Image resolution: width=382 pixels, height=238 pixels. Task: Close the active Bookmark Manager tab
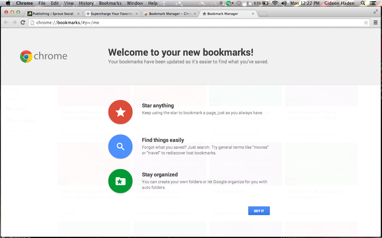point(253,14)
